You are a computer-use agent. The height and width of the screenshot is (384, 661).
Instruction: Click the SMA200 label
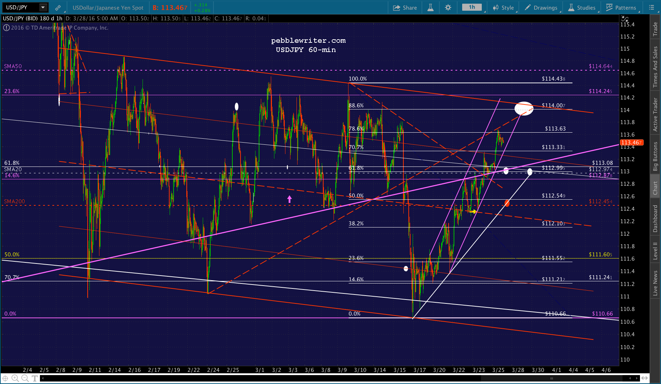click(14, 201)
